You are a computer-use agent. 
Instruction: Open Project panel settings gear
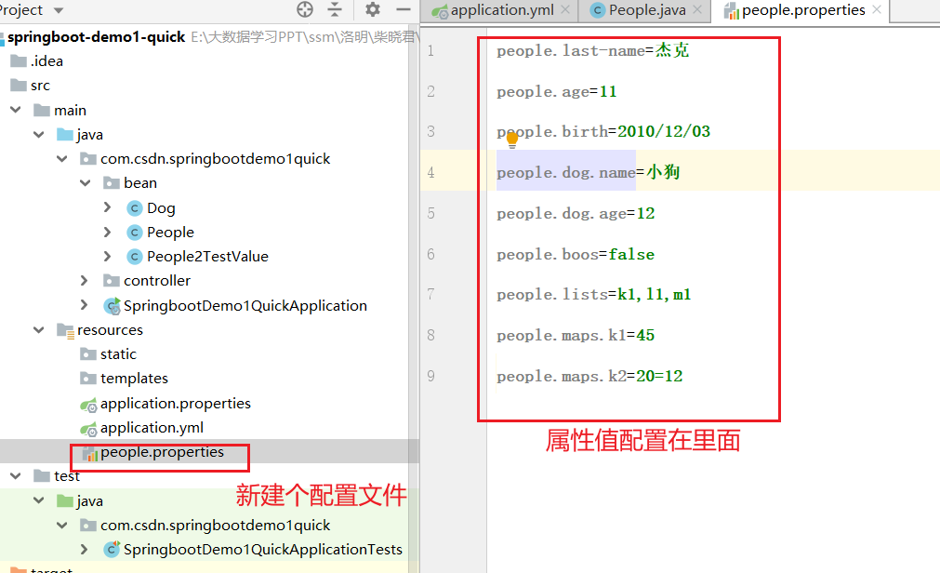(372, 9)
